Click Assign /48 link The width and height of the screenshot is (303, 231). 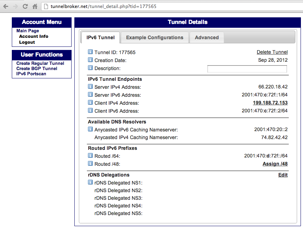point(275,164)
